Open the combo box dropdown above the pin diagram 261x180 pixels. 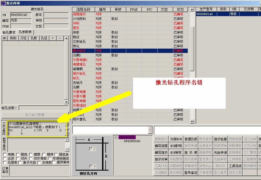click(150, 130)
